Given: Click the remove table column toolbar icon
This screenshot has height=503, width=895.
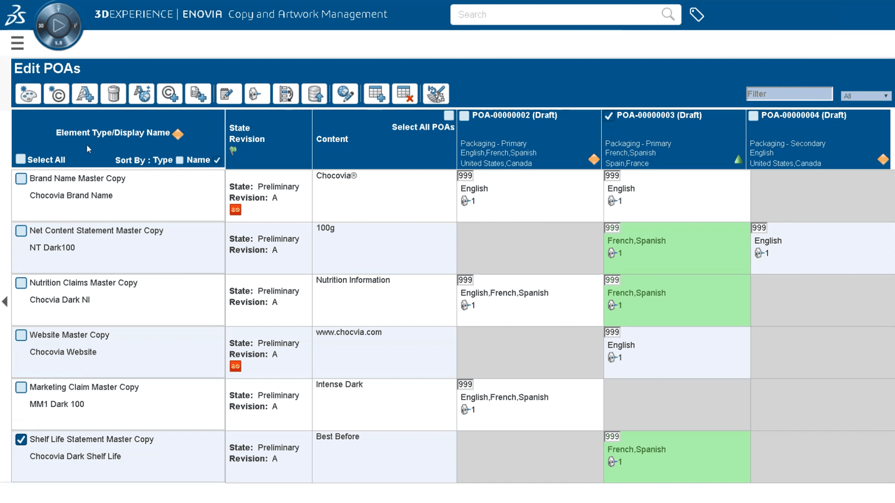Looking at the screenshot, I should click(x=405, y=94).
